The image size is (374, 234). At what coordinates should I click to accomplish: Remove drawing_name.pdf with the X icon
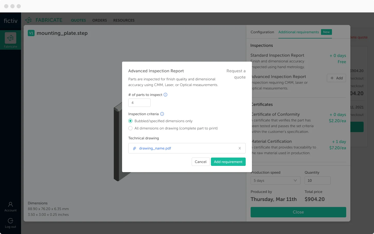coord(240,148)
